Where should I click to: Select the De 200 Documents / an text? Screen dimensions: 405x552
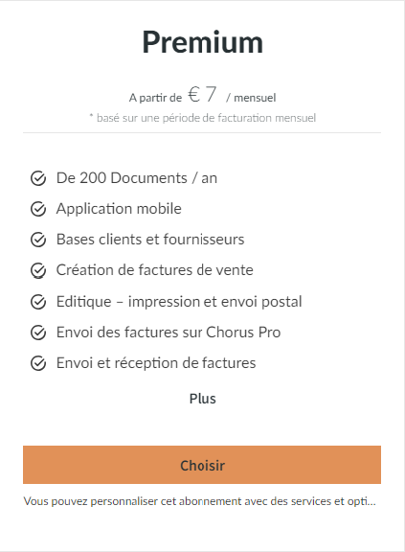(137, 178)
